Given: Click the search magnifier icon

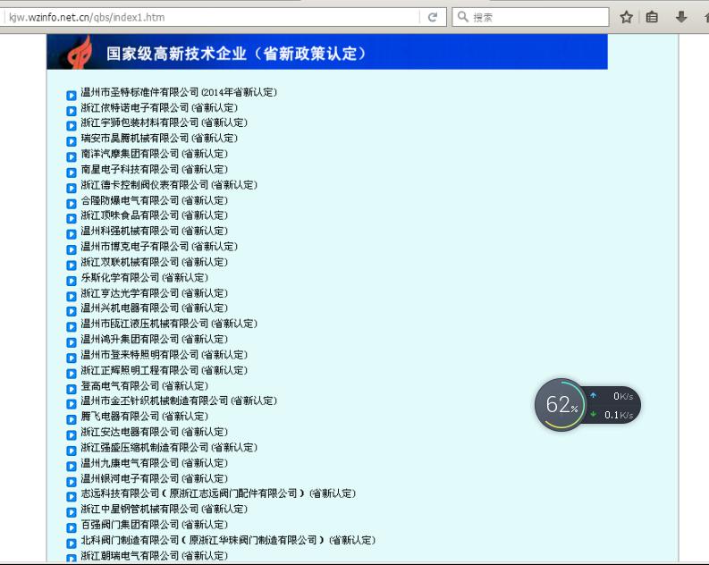Looking at the screenshot, I should point(462,17).
